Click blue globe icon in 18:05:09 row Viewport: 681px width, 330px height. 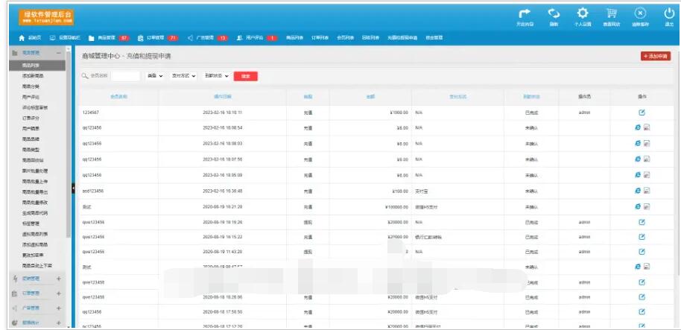(638, 174)
